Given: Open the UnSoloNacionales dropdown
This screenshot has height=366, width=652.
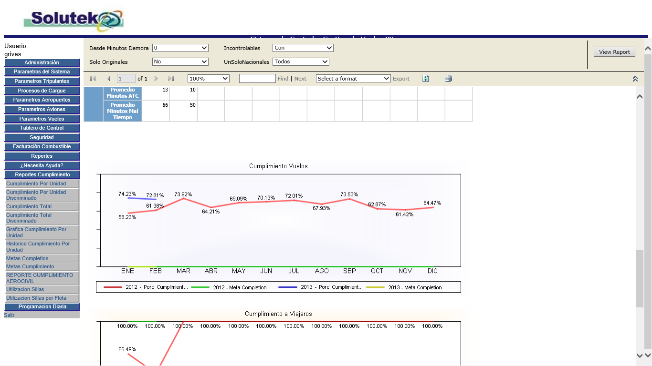Looking at the screenshot, I should (x=301, y=61).
